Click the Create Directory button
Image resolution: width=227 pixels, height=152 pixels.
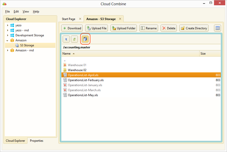coord(194,28)
